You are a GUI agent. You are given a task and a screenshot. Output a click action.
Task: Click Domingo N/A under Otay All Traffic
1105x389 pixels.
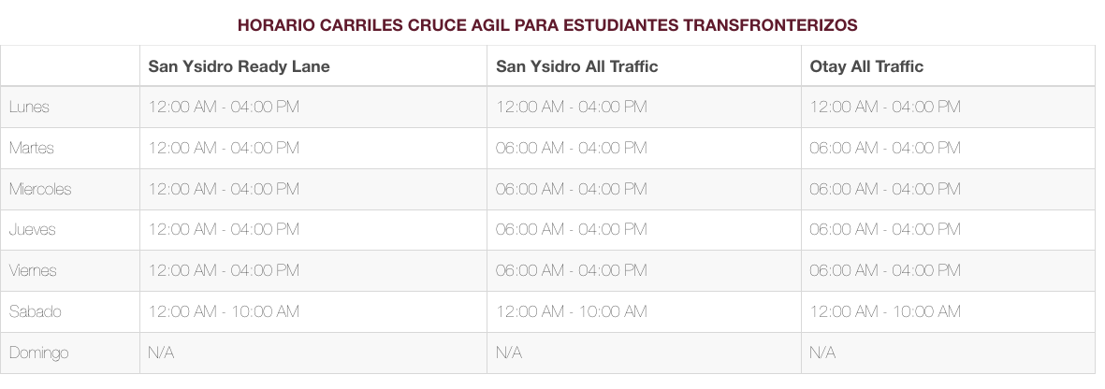point(822,353)
